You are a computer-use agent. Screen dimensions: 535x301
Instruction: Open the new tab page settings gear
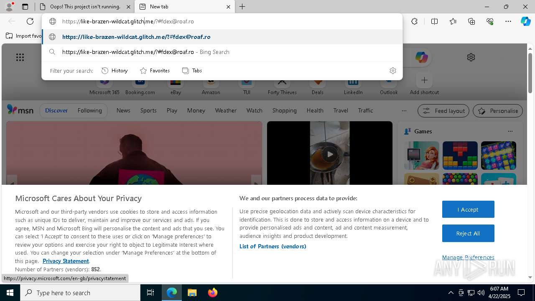471,57
